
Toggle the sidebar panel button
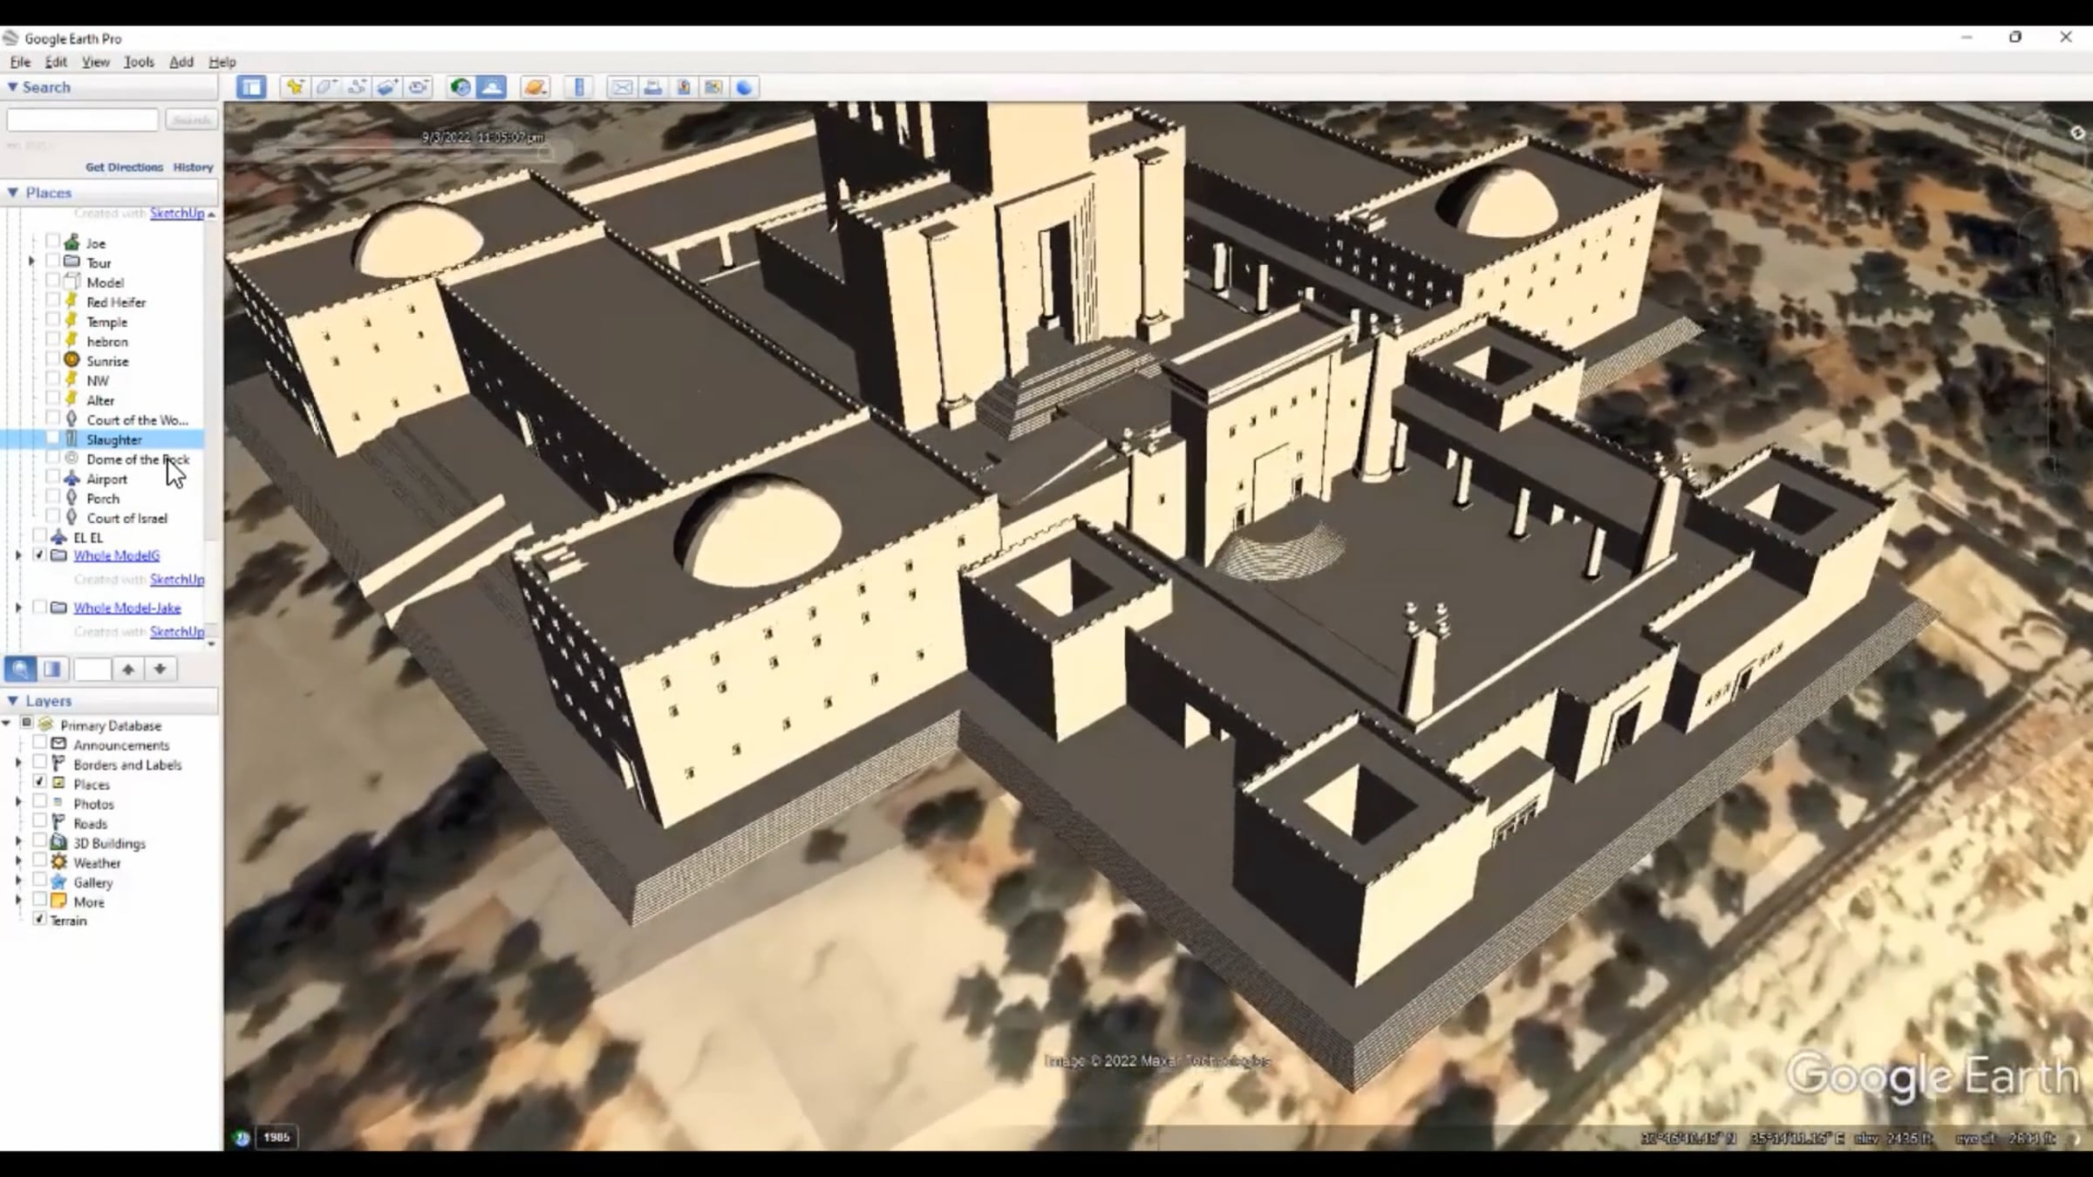click(x=251, y=87)
